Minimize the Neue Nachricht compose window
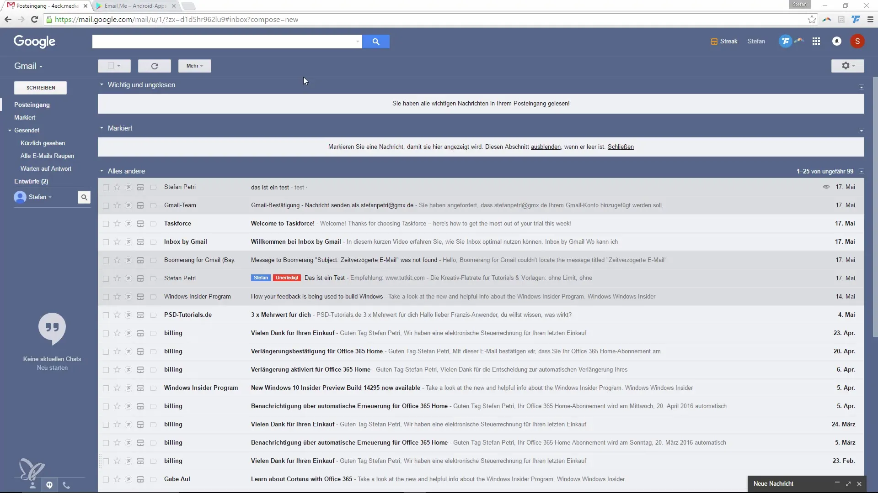The image size is (878, 493). 837,483
